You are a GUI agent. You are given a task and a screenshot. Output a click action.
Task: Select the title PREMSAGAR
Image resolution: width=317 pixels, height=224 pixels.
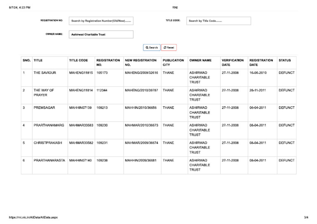point(44,108)
